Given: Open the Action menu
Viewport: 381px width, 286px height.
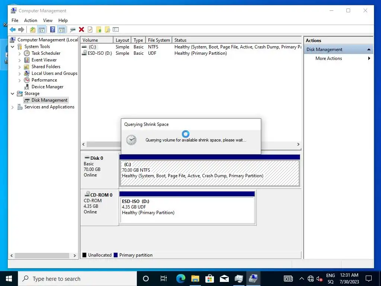Looking at the screenshot, I should click(x=31, y=20).
